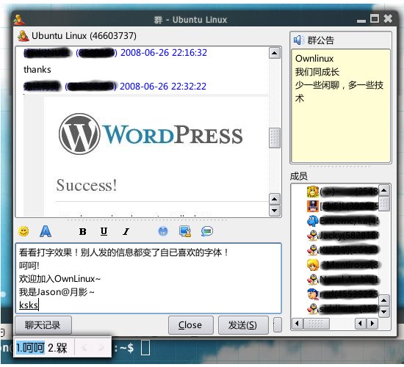Toggle underline formatting
The width and height of the screenshot is (404, 367).
click(x=104, y=231)
